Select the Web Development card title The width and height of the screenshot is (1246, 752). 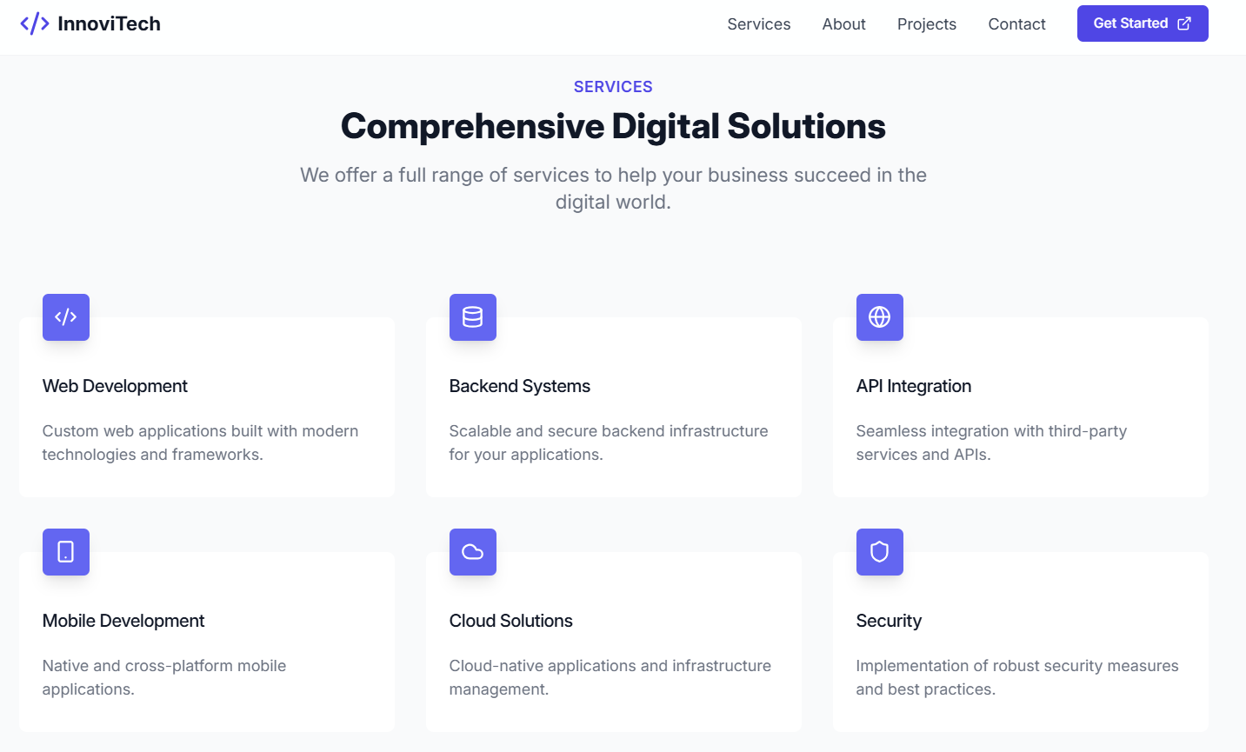115,386
